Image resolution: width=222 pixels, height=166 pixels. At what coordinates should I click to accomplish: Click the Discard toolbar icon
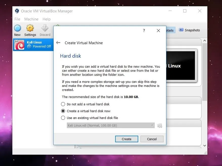point(45,28)
